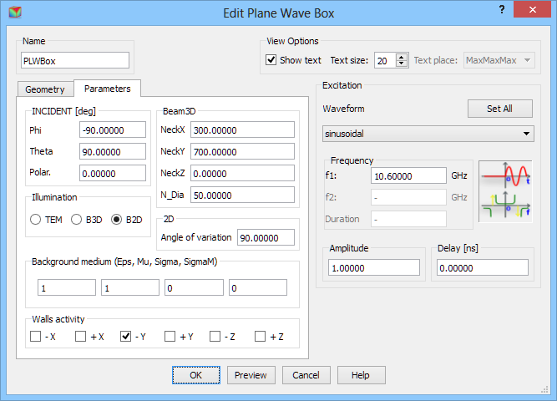Screen dimensions: 557x401
Task: Toggle the Show text checkbox
Action: point(271,60)
